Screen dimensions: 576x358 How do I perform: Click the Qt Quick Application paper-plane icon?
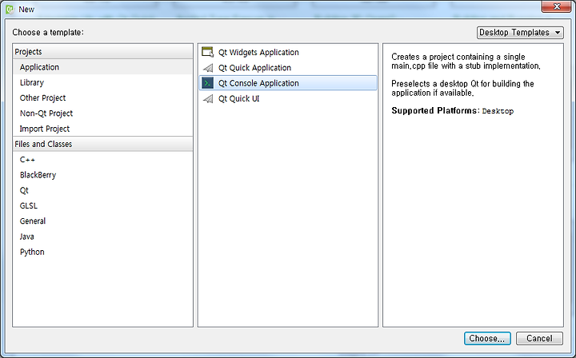(208, 68)
